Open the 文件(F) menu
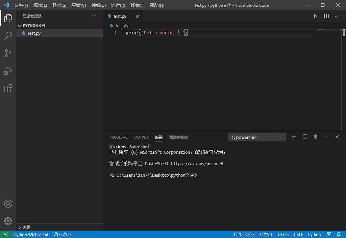The width and height of the screenshot is (346, 238). 21,5
